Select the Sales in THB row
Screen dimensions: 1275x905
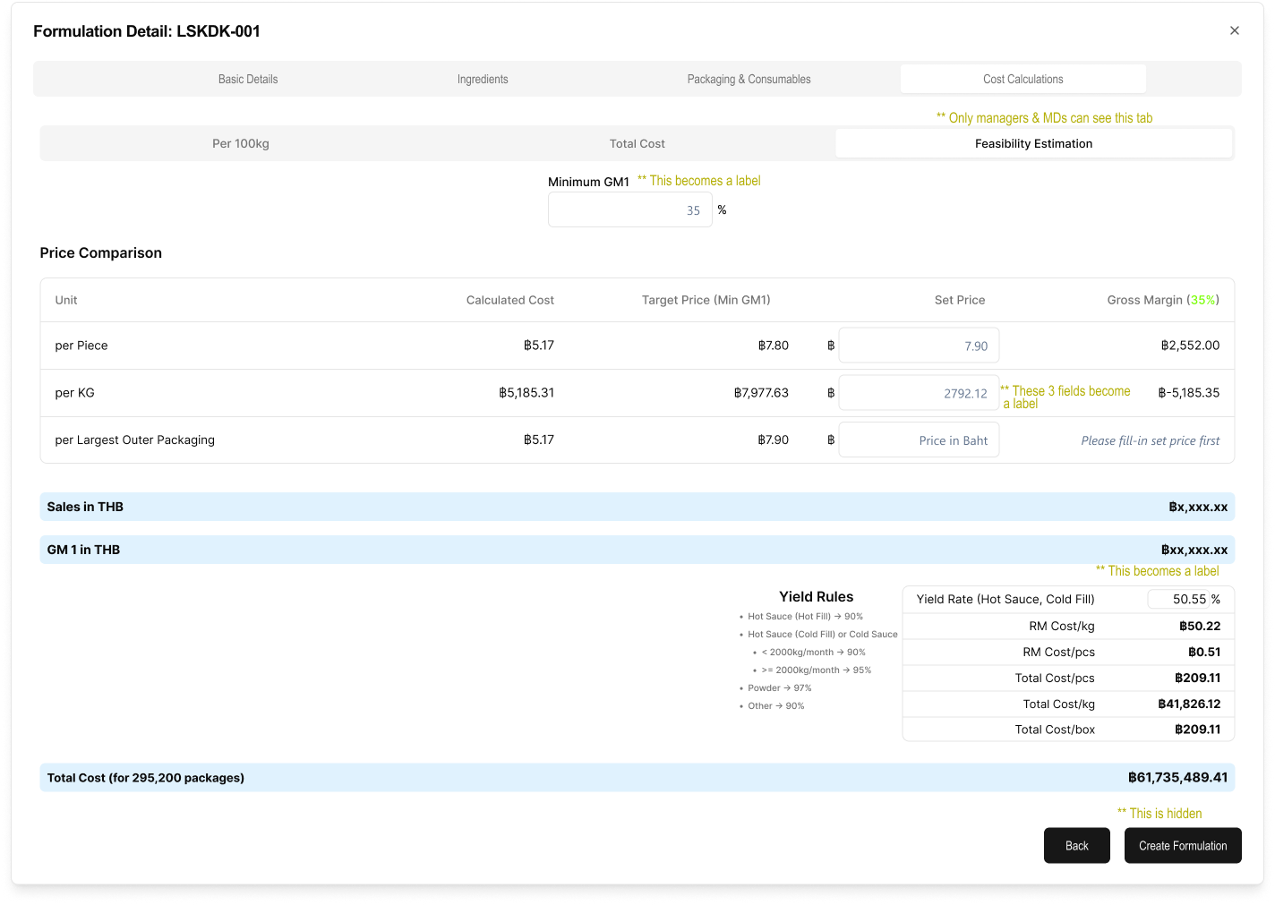point(637,507)
